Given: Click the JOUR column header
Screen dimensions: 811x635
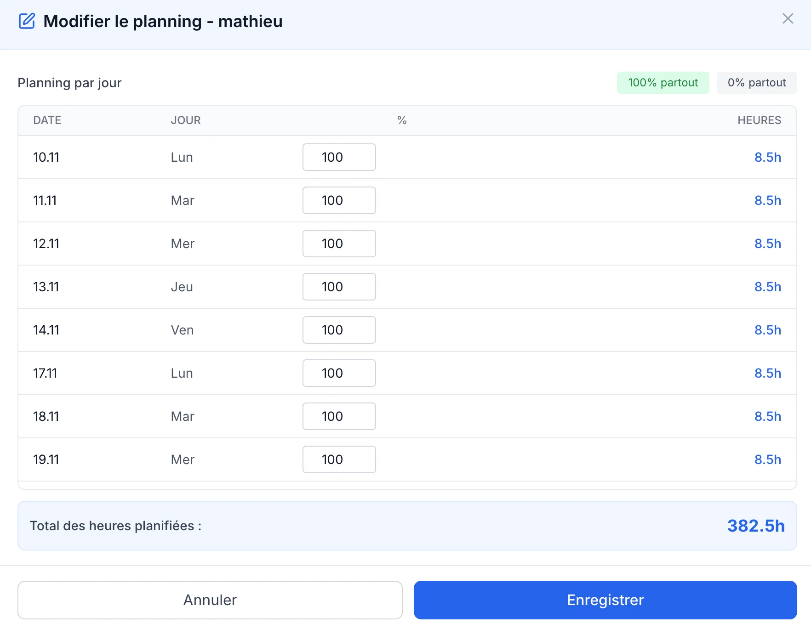Looking at the screenshot, I should click(x=186, y=120).
